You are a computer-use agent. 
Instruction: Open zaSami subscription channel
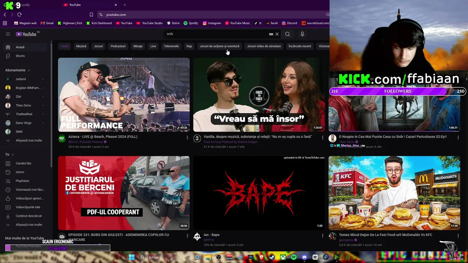point(26,79)
